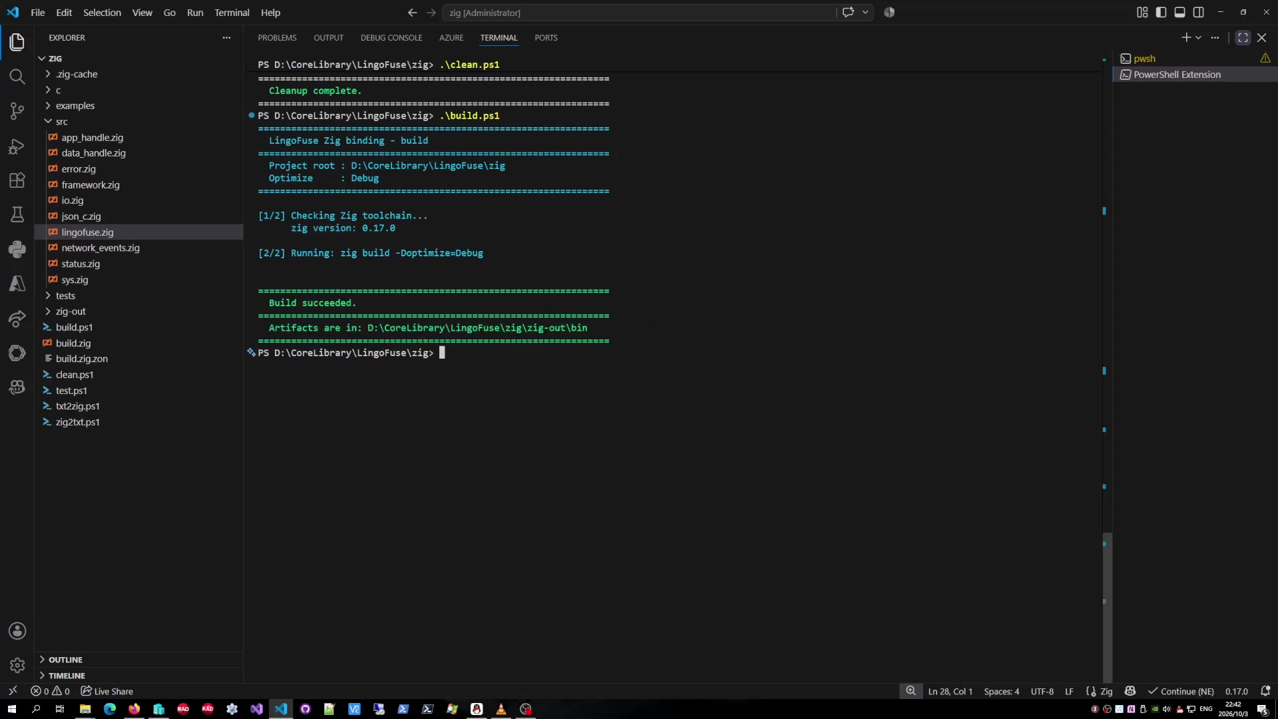The image size is (1278, 719).
Task: Open the Terminal menu
Action: click(232, 13)
